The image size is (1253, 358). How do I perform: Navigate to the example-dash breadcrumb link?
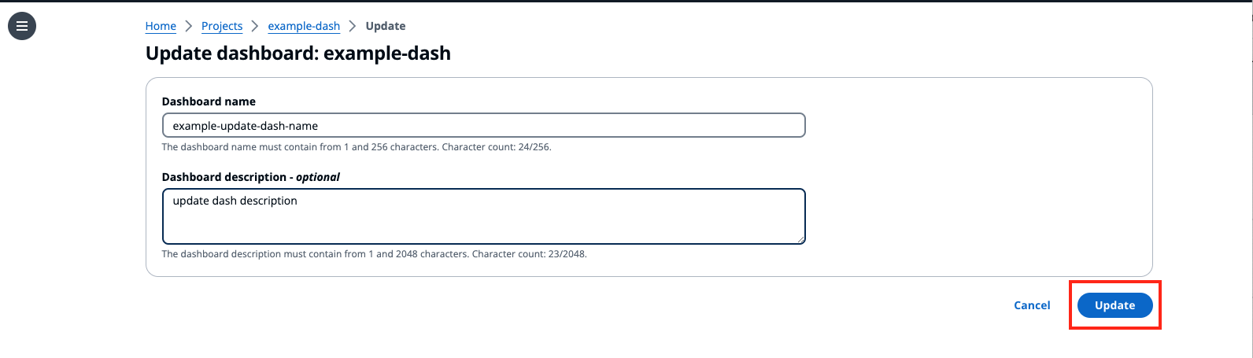click(304, 26)
